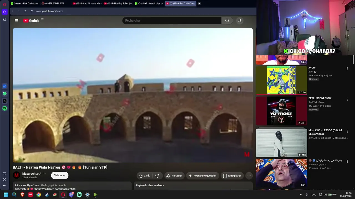Follow the ba9chich.com/masarech00 link
This screenshot has height=199, width=355.
coord(55,189)
